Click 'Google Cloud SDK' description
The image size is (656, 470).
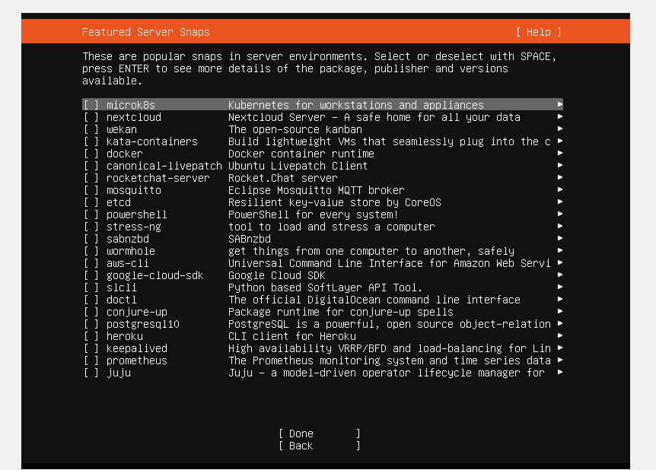click(x=276, y=275)
